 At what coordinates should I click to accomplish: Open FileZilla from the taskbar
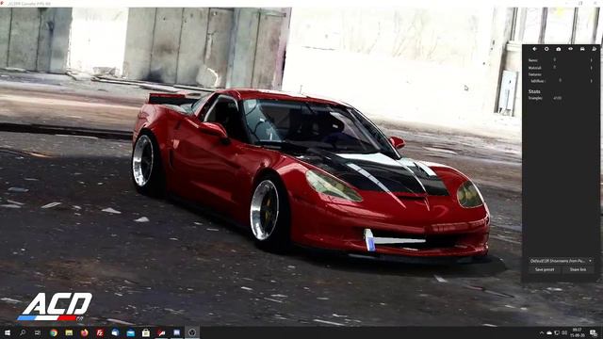(x=100, y=332)
